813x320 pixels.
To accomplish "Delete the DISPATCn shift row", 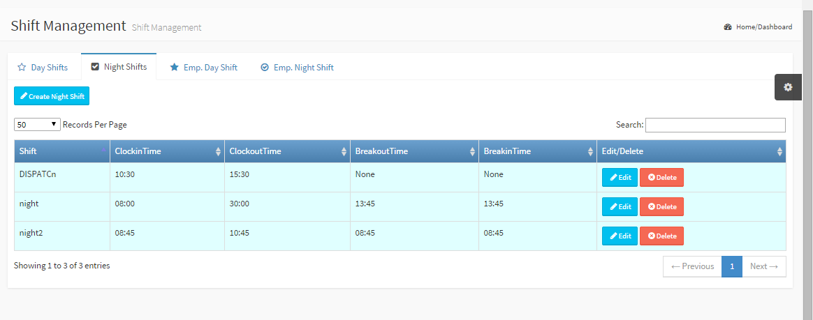I will 661,178.
